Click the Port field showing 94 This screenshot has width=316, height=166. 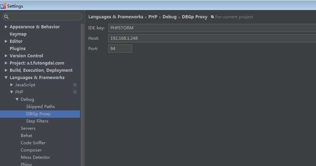coord(120,49)
